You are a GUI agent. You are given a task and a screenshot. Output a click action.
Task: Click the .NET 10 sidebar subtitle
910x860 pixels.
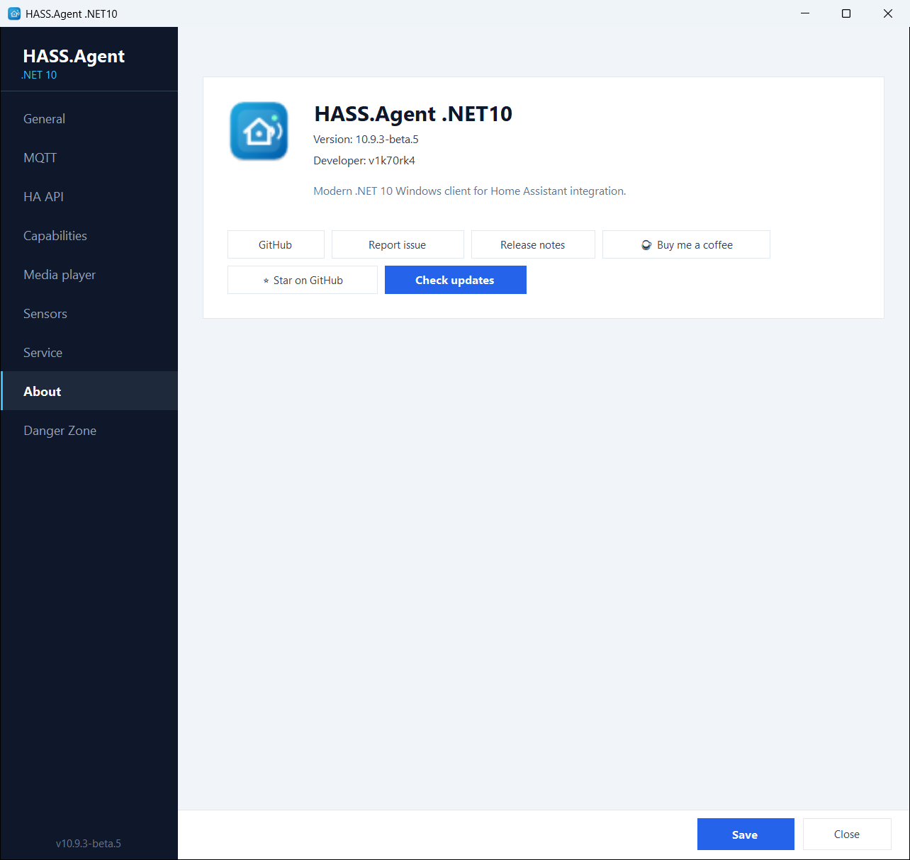coord(39,75)
